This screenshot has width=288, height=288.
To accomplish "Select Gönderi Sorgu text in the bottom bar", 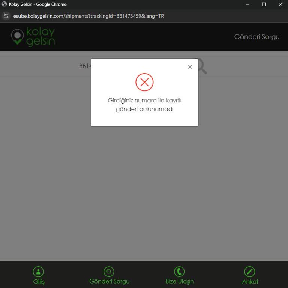I will pos(109,281).
